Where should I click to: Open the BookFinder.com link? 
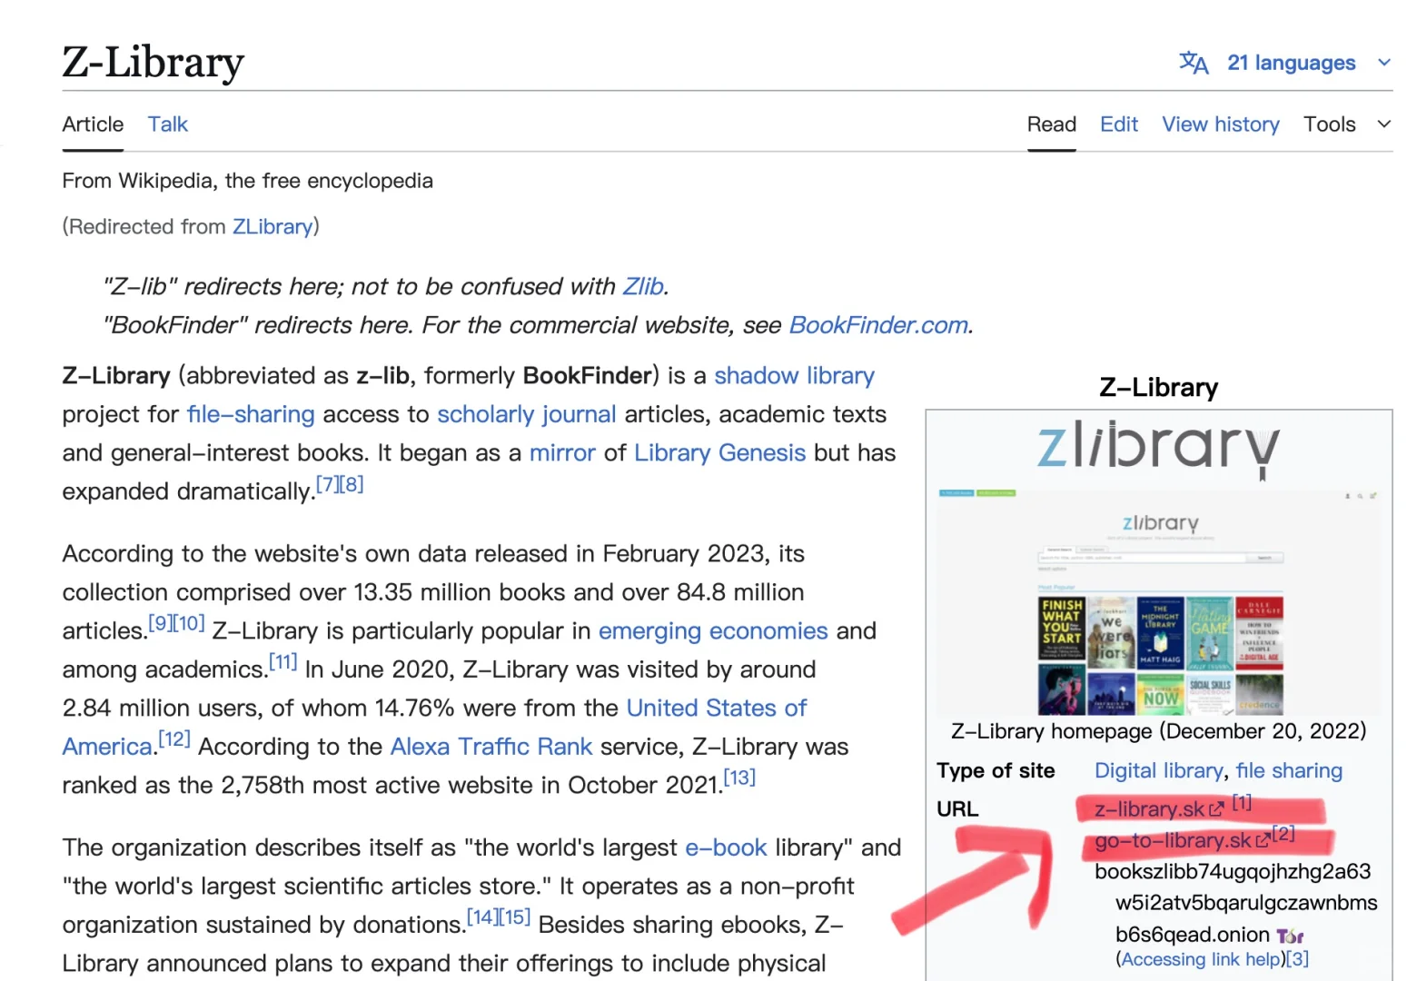(x=878, y=325)
